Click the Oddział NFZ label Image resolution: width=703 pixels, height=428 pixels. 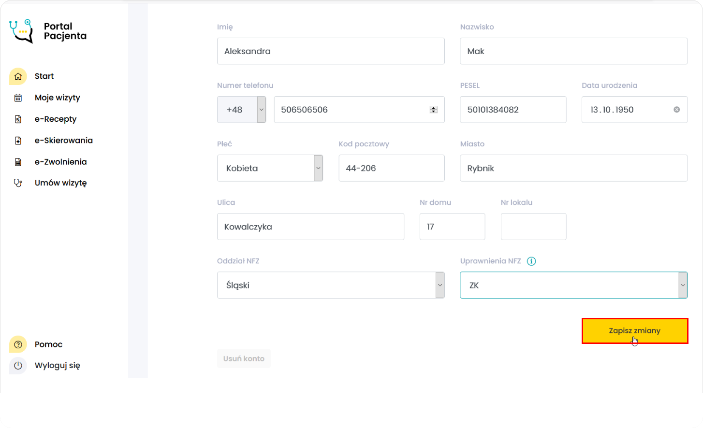(238, 261)
